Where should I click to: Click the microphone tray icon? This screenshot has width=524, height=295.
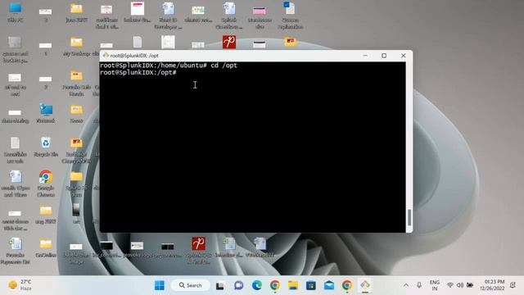point(419,285)
